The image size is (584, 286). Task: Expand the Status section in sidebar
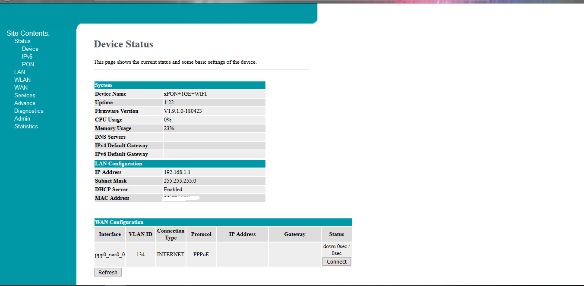(22, 41)
